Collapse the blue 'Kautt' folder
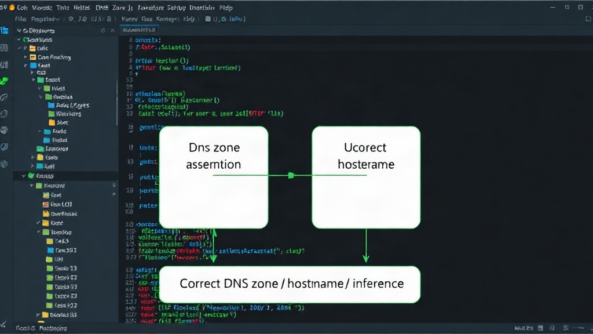593x334 pixels. click(x=25, y=66)
